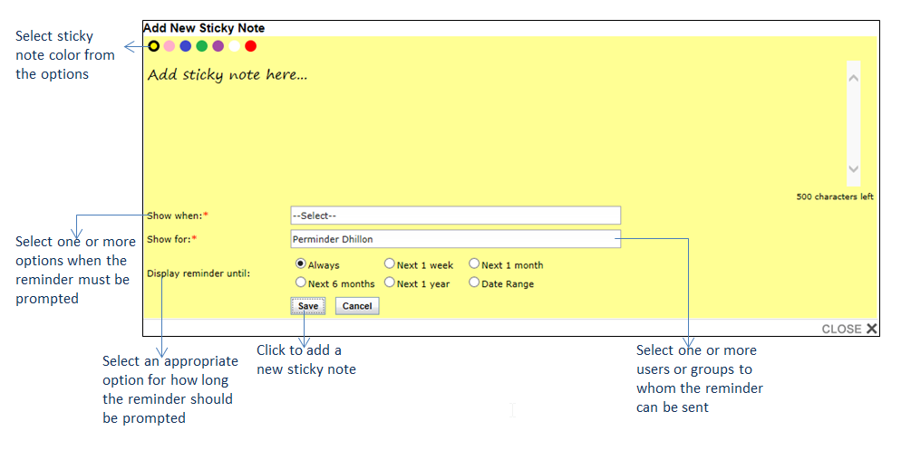Click the text area scroll up arrow
Screen dimensions: 911x450
pyautogui.click(x=854, y=78)
